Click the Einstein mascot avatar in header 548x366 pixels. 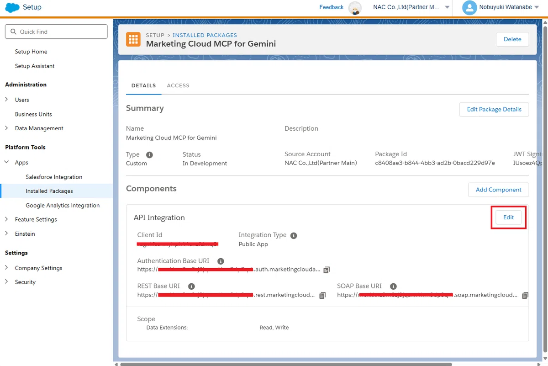[x=355, y=7]
